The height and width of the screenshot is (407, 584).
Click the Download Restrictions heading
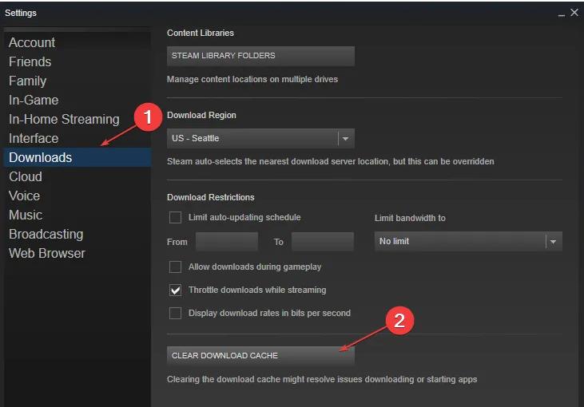pos(210,198)
